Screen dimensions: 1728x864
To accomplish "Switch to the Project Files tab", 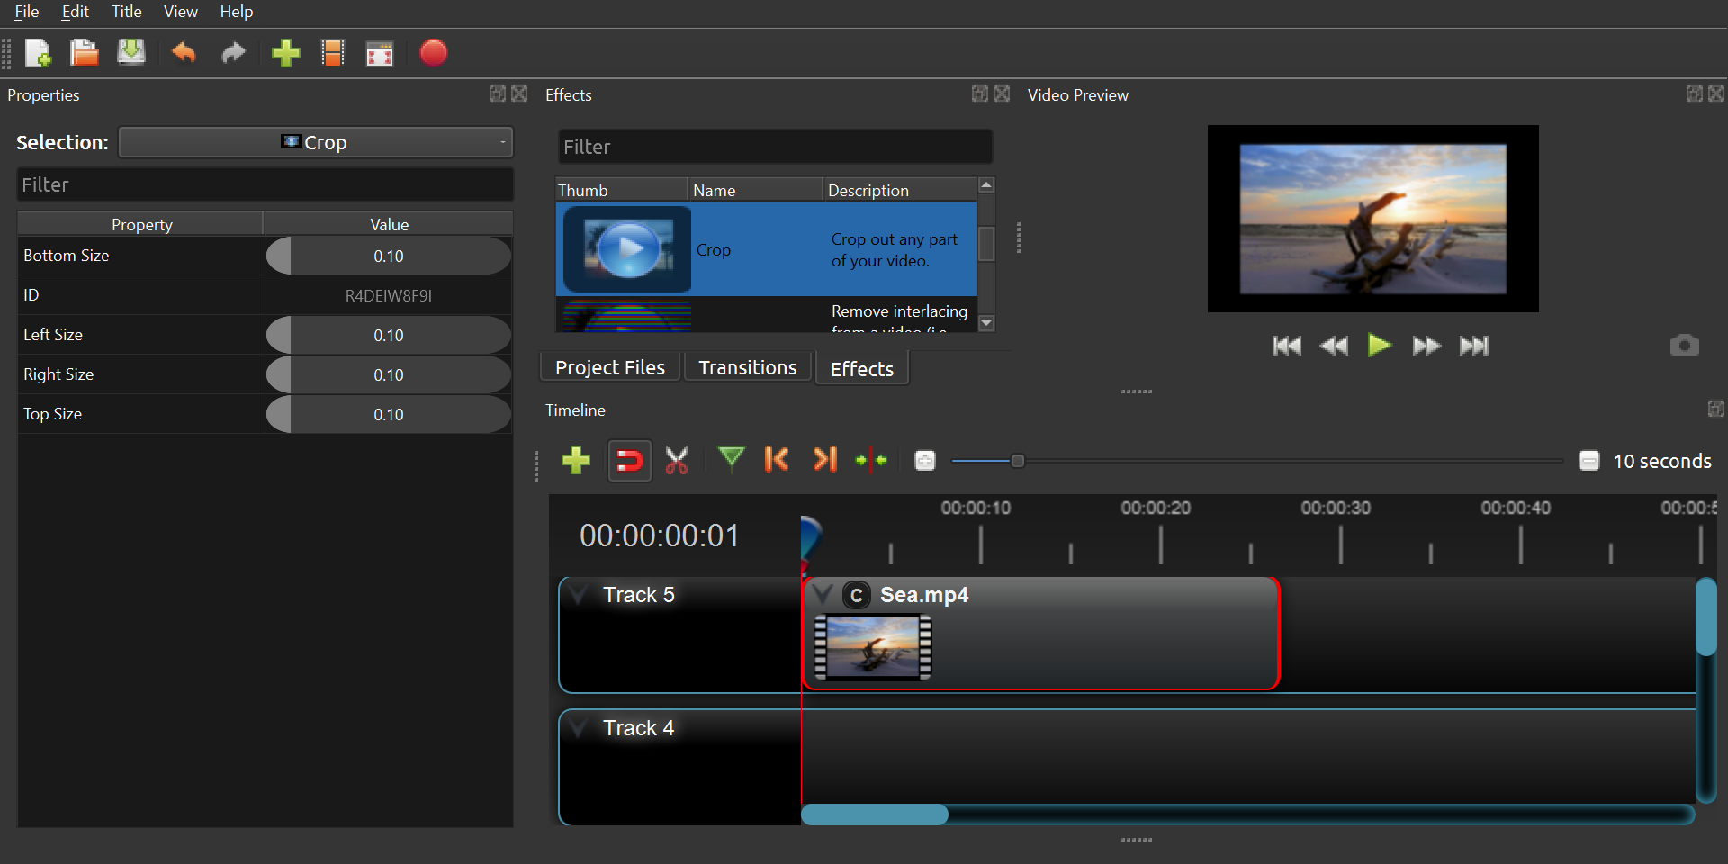I will tap(609, 368).
